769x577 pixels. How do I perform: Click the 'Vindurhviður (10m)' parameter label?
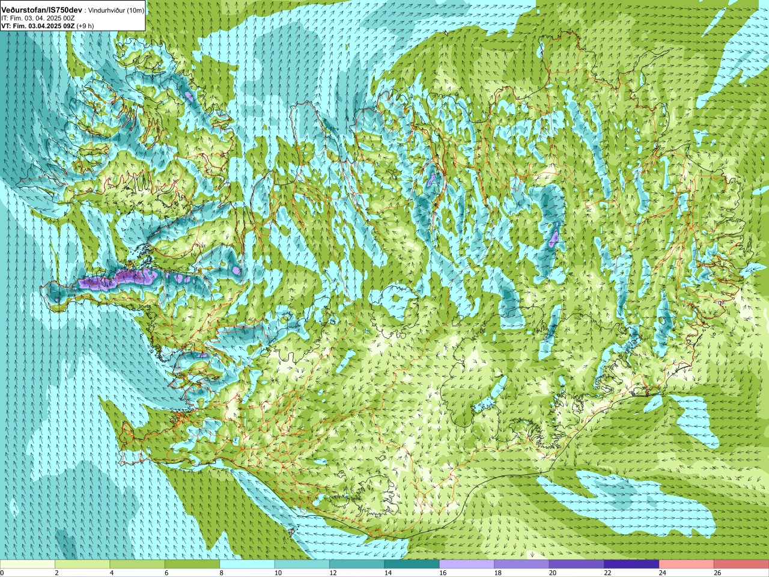pos(117,11)
